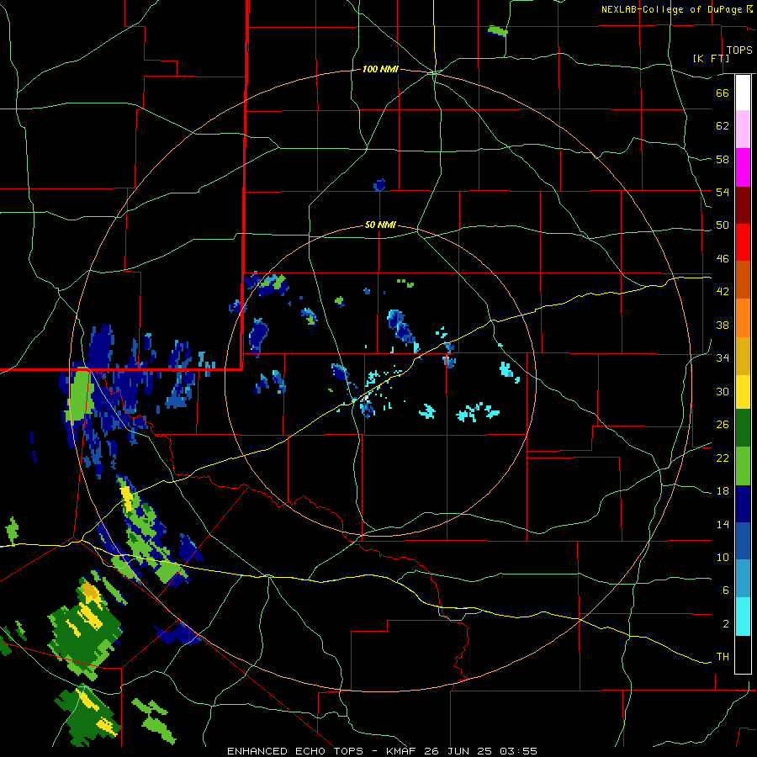
Task: Click the "38" scale label
Action: 723,325
